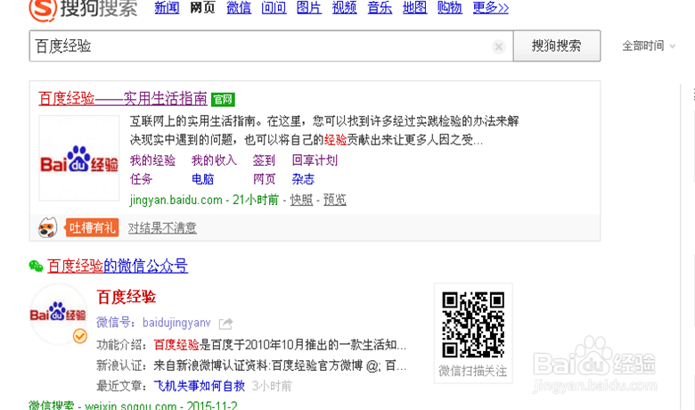Screen dimensions: 695x410
Task: Click the orange 吐槽有礼 button
Action: pos(92,228)
